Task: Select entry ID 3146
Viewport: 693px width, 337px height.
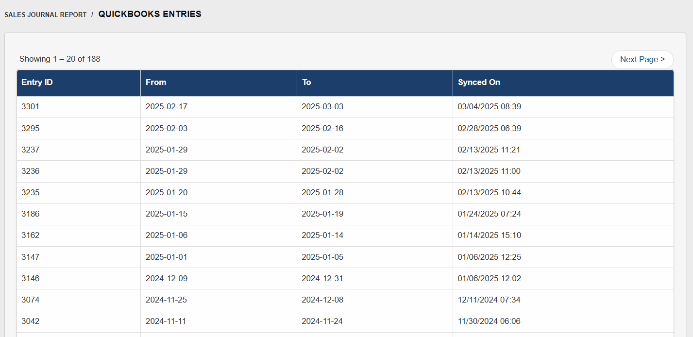Action: click(30, 278)
